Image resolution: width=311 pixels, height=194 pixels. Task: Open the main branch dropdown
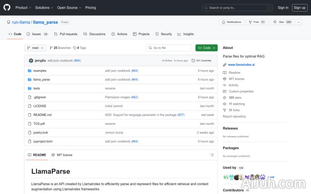click(x=35, y=48)
